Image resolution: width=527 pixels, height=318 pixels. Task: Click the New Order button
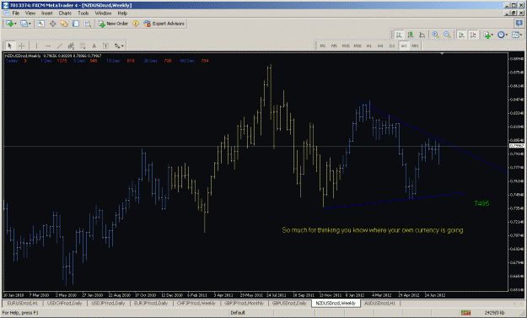pyautogui.click(x=113, y=24)
